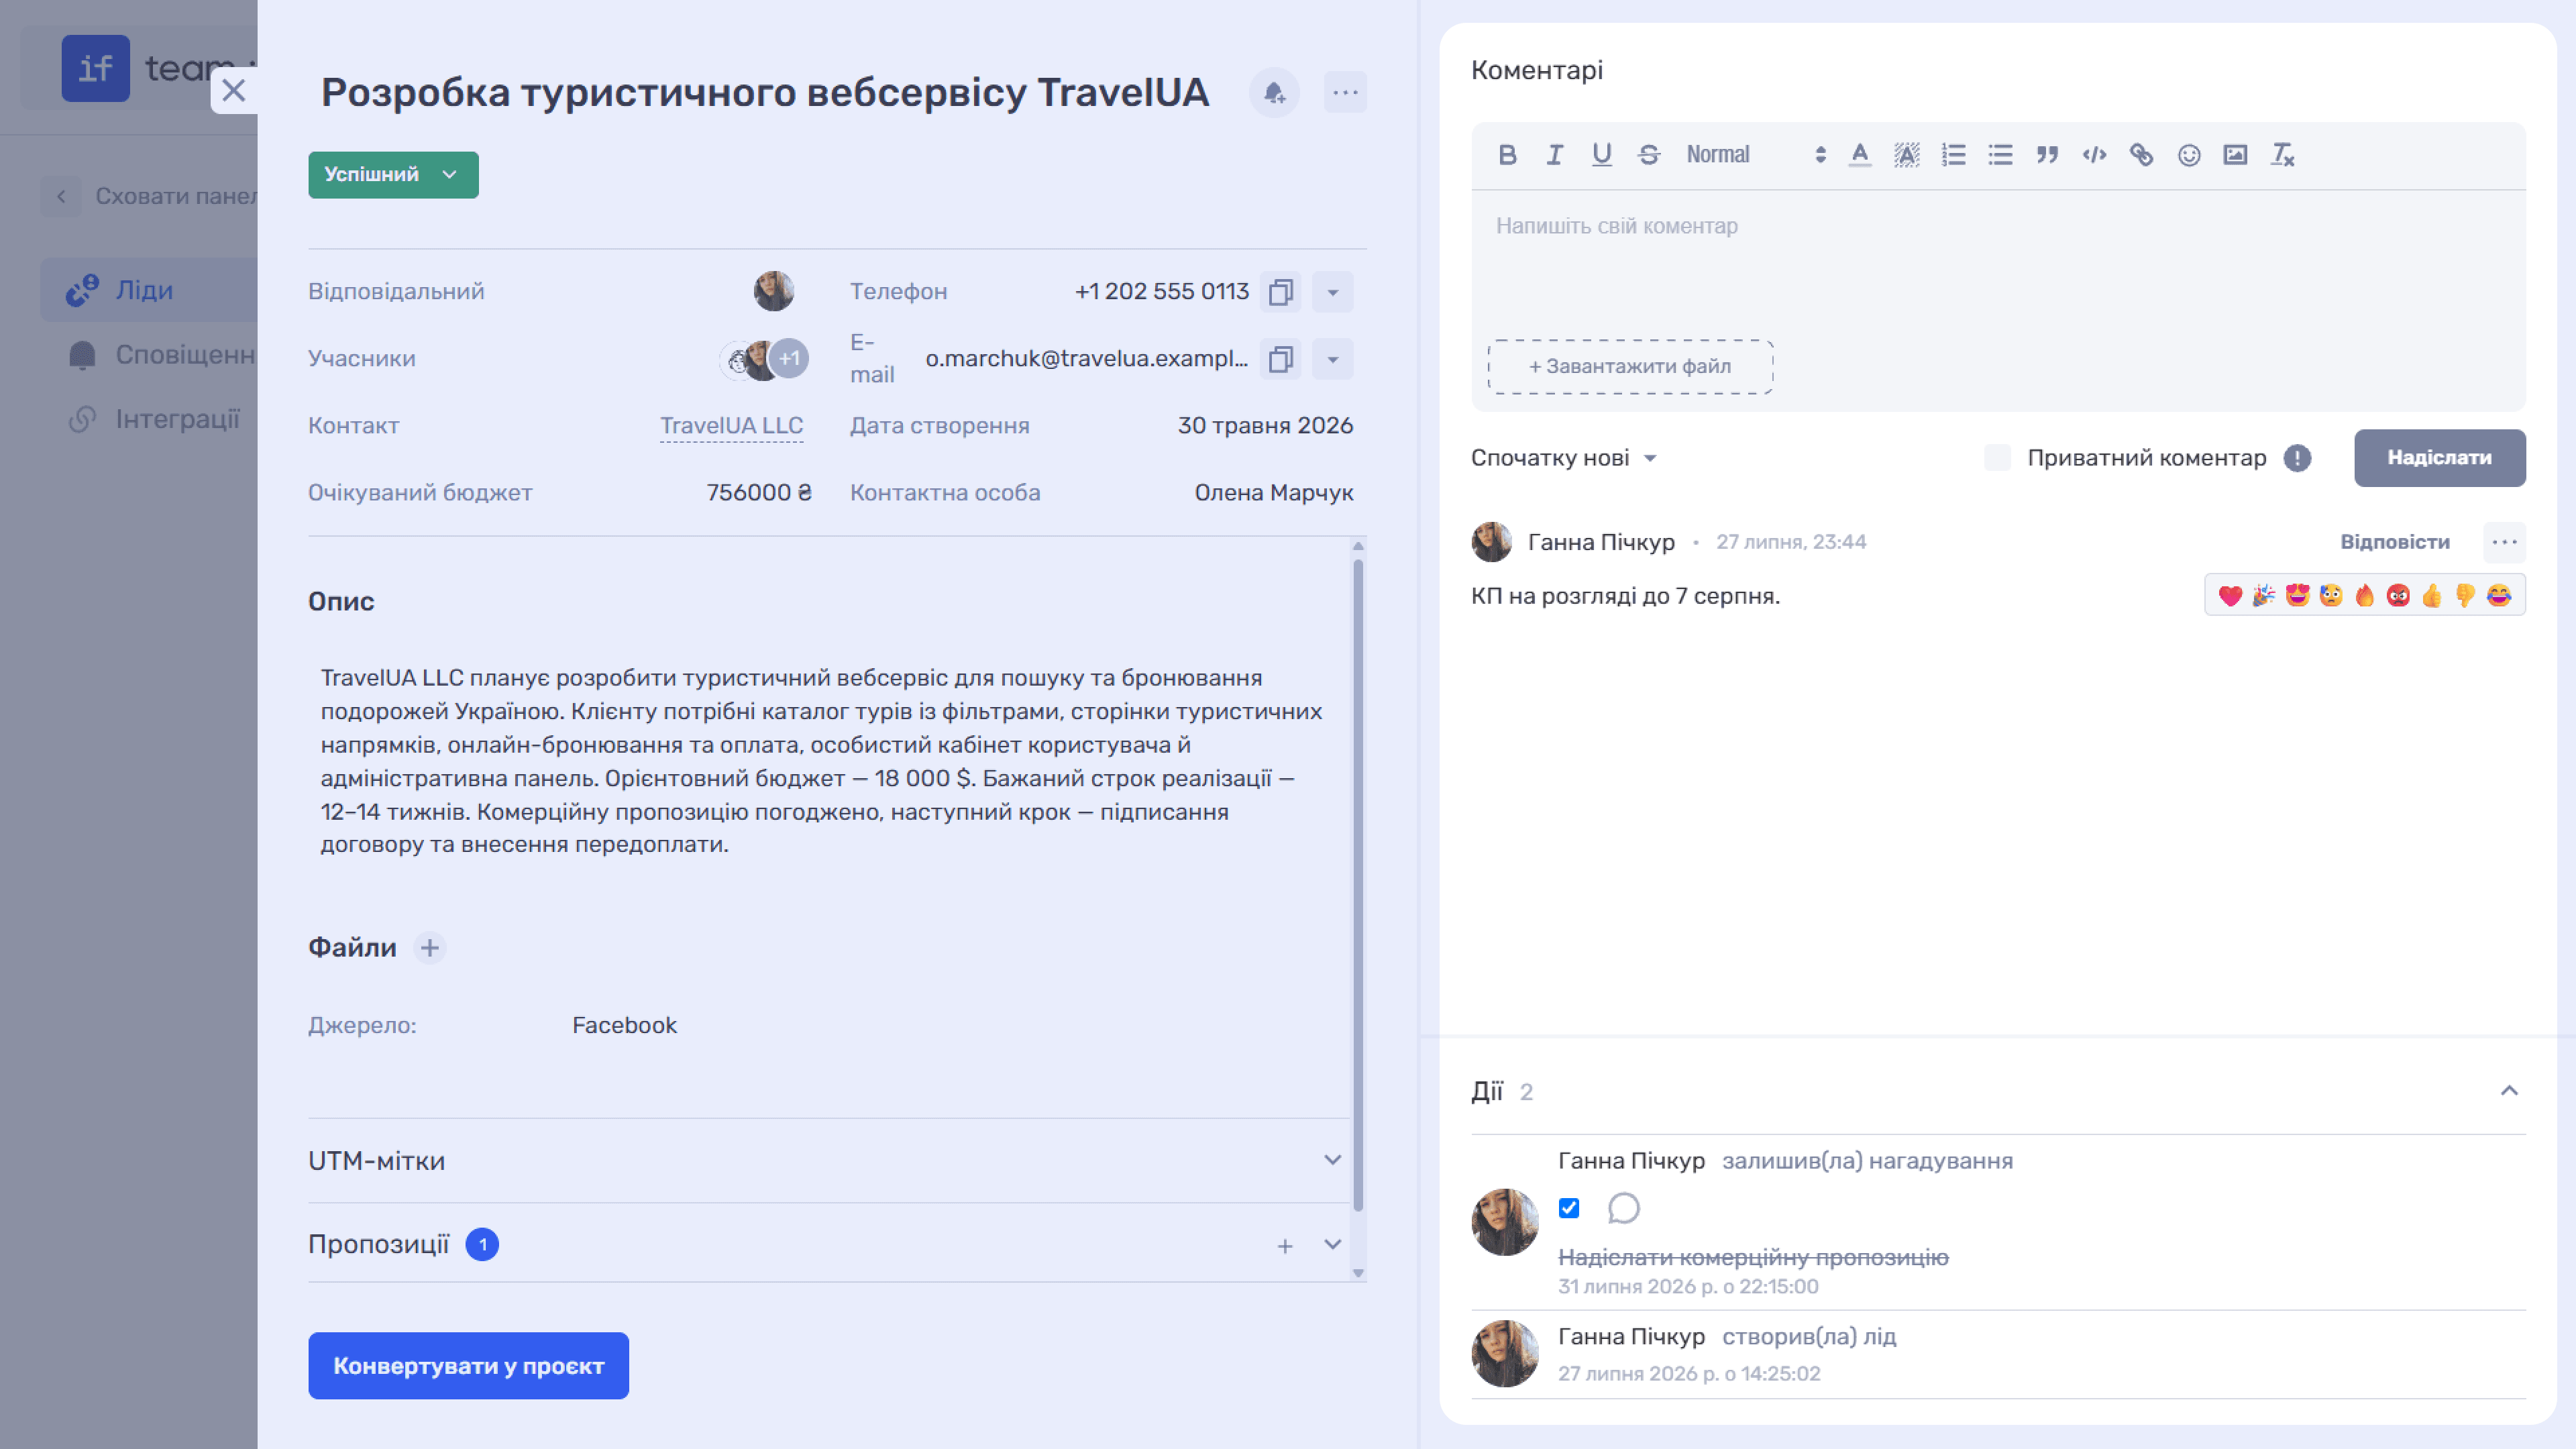Open the Успішний status dropdown
The width and height of the screenshot is (2576, 1449).
tap(393, 175)
